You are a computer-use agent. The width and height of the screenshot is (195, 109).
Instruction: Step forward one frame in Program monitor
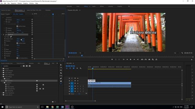coord(134,59)
